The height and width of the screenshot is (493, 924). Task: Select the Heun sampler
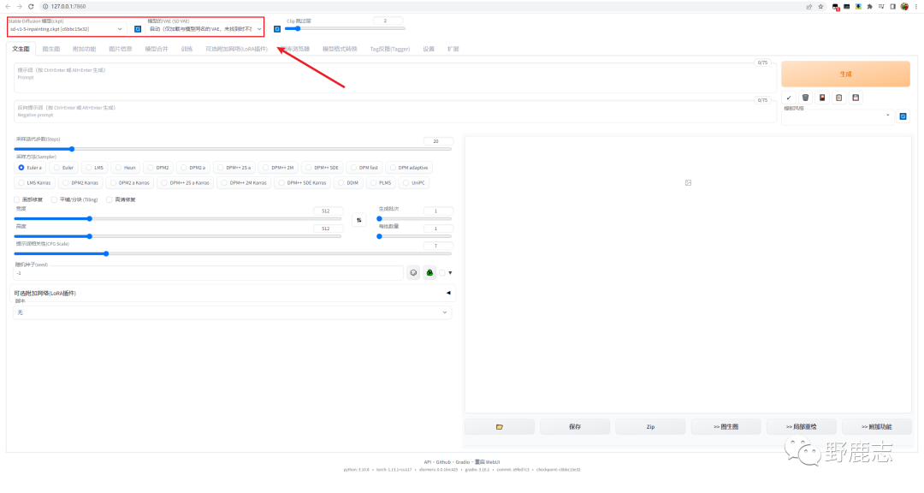click(125, 168)
